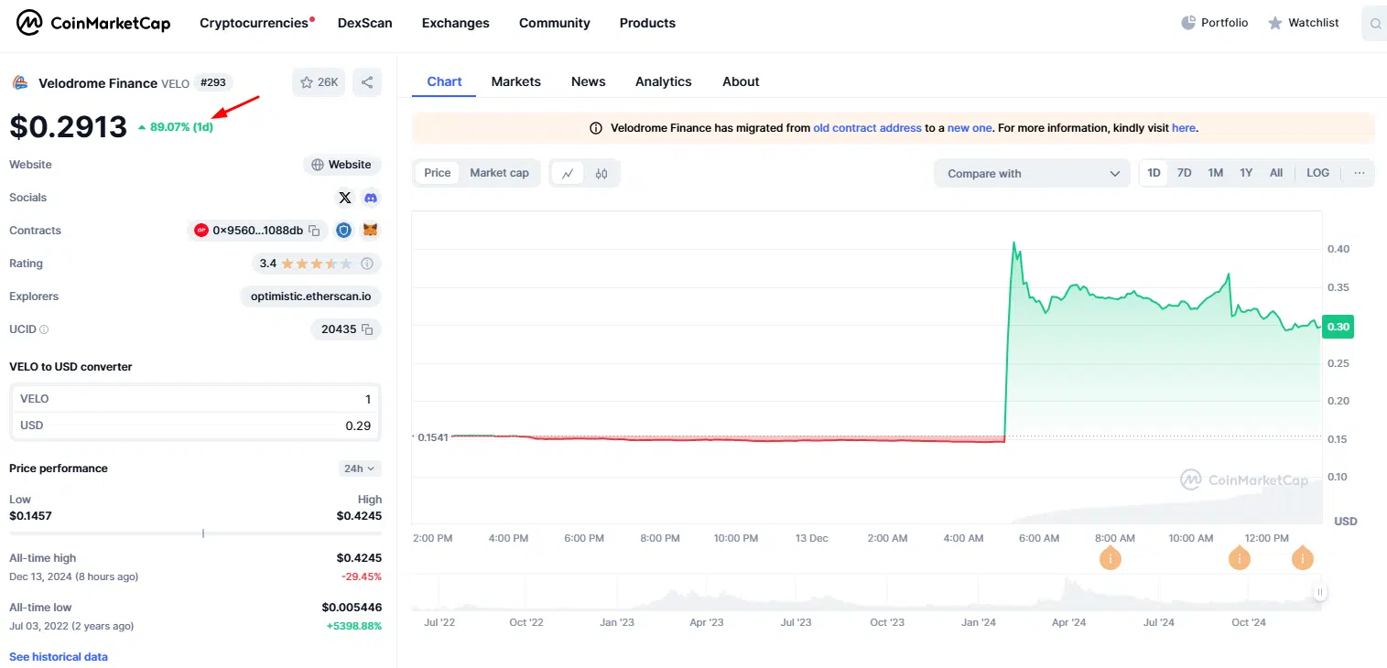Set chart range to 7D
The image size is (1387, 668).
click(x=1185, y=173)
